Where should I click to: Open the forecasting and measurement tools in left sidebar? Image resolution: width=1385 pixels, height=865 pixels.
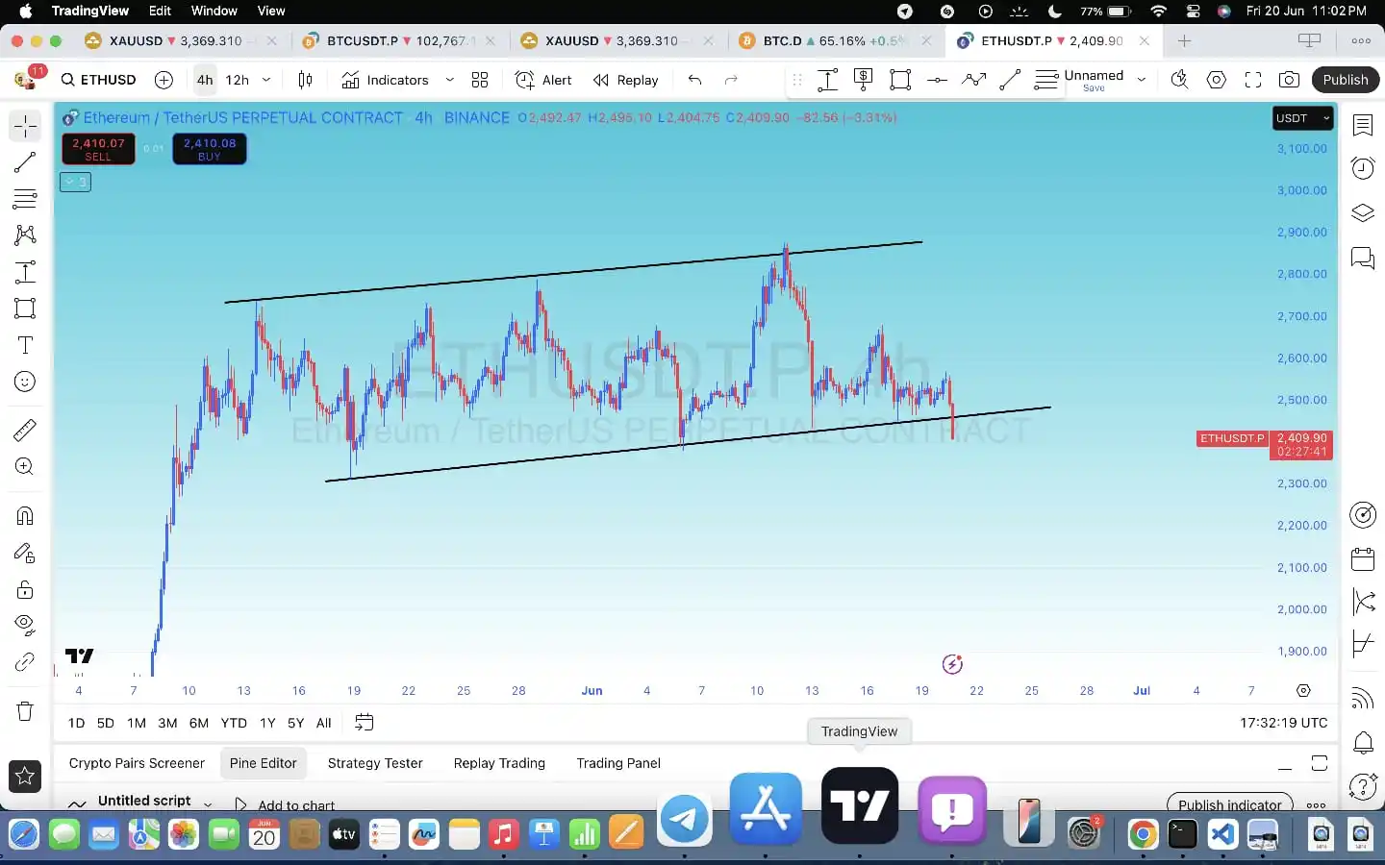coord(25,272)
